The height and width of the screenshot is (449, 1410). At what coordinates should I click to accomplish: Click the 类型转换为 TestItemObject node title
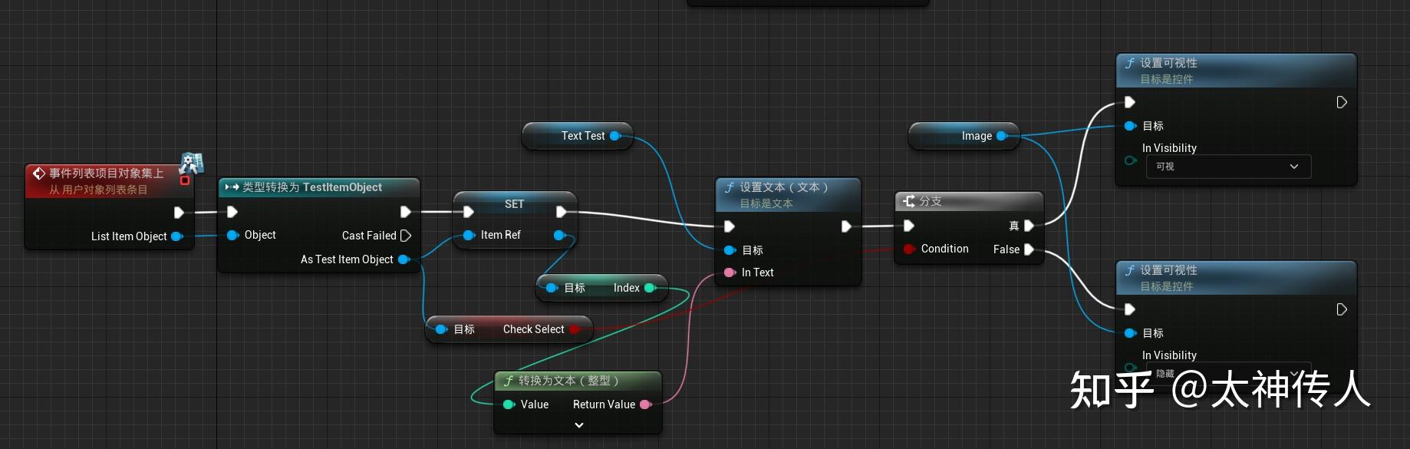[312, 187]
